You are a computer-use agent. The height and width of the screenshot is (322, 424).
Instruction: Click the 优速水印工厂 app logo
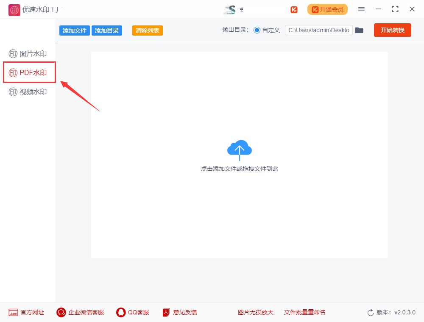pos(14,10)
